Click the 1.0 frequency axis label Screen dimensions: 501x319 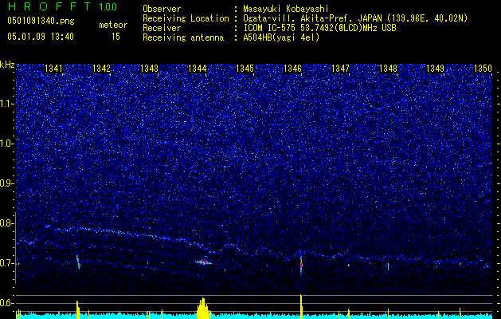coord(7,144)
